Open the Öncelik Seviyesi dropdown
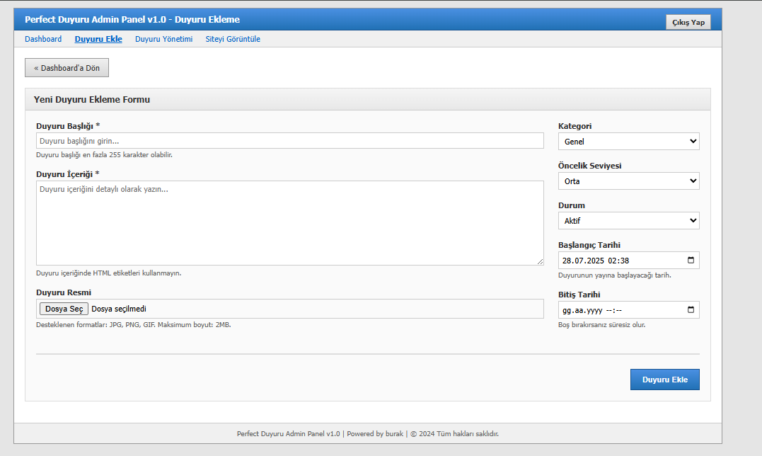The width and height of the screenshot is (762, 456). pos(628,181)
